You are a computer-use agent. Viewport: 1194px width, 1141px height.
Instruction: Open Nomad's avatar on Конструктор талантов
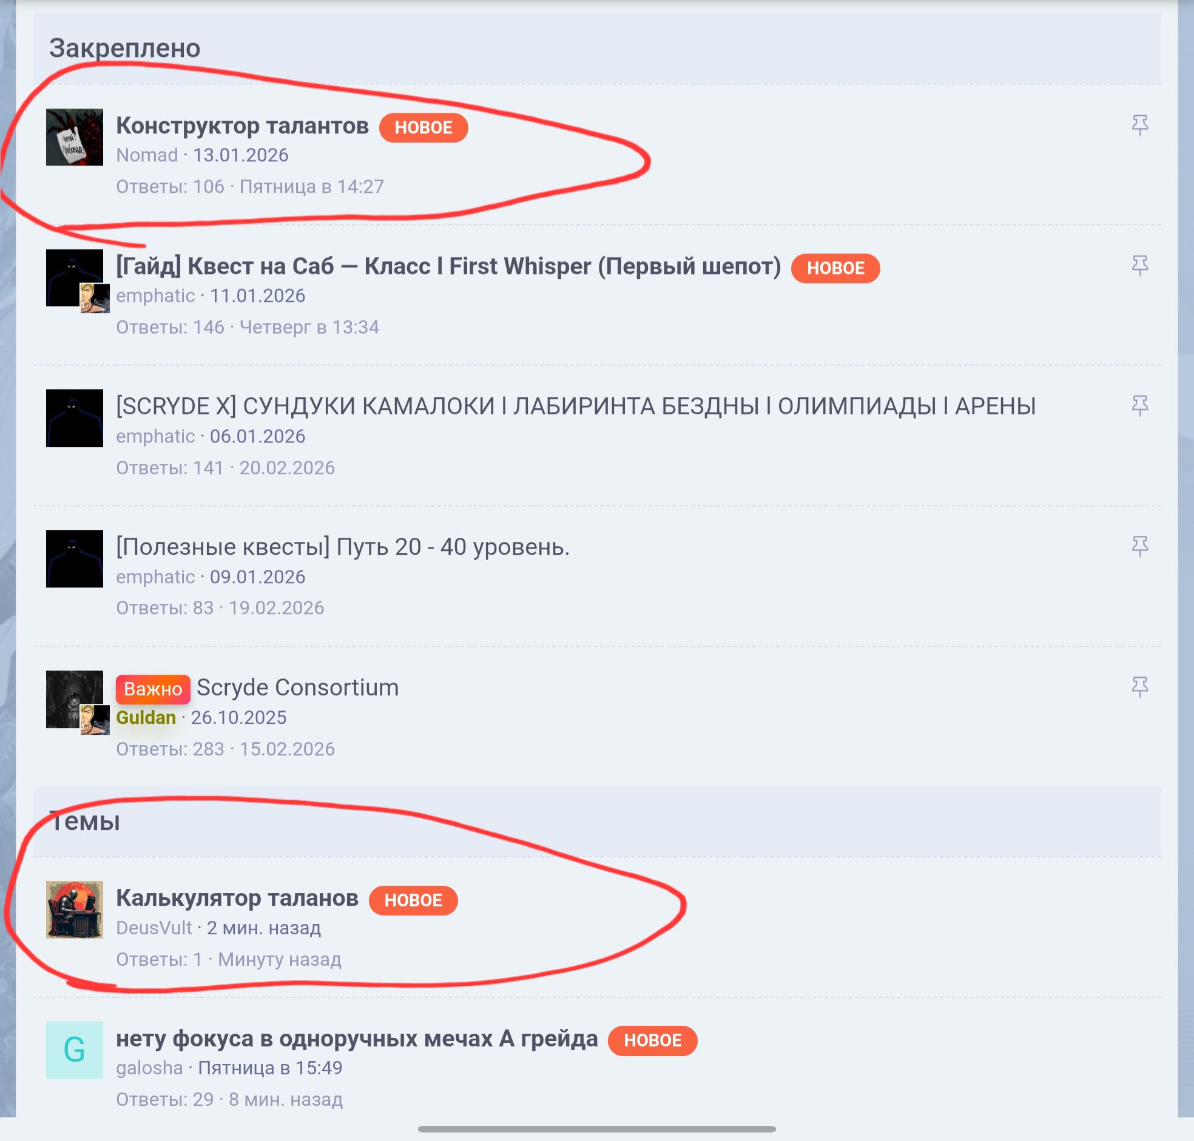click(x=74, y=137)
